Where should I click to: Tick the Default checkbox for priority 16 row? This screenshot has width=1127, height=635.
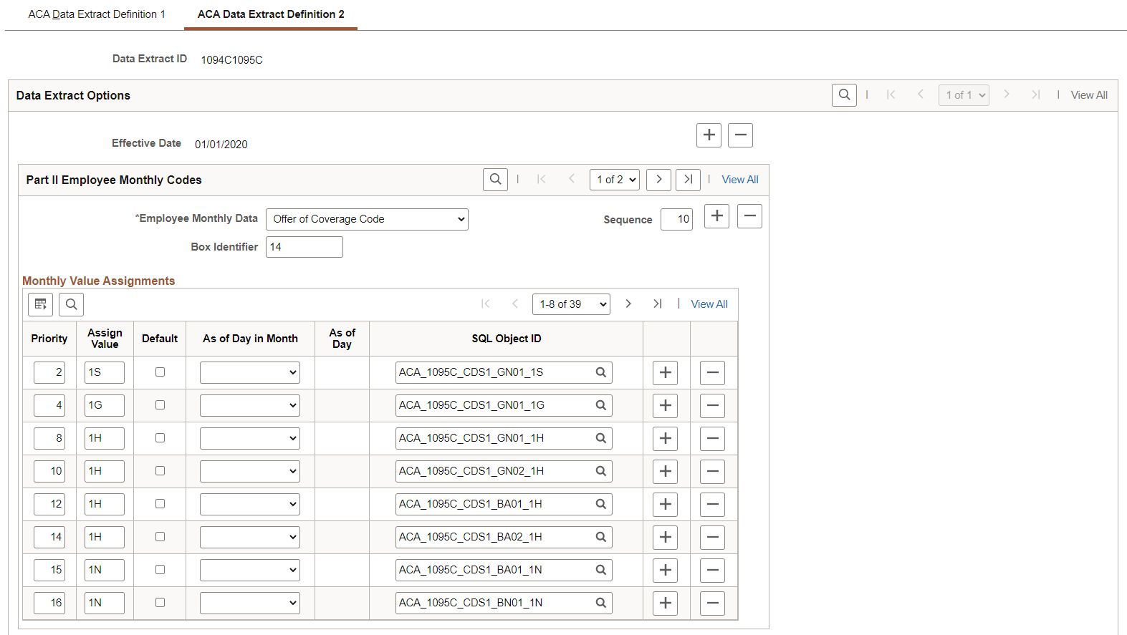(x=160, y=603)
